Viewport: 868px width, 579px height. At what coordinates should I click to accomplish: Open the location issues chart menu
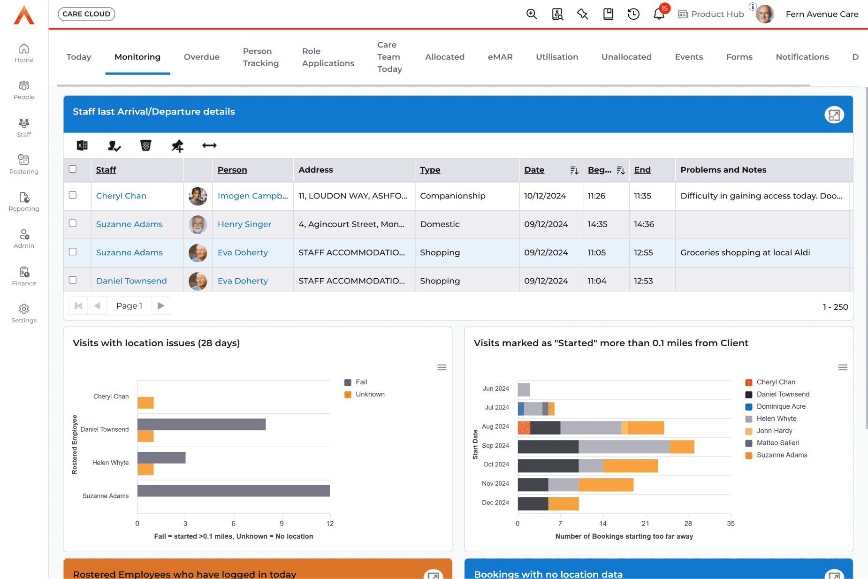pyautogui.click(x=442, y=367)
